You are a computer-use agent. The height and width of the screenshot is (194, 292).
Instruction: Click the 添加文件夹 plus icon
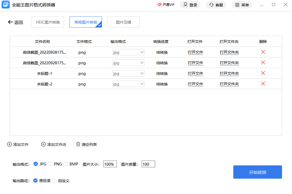click(43, 144)
